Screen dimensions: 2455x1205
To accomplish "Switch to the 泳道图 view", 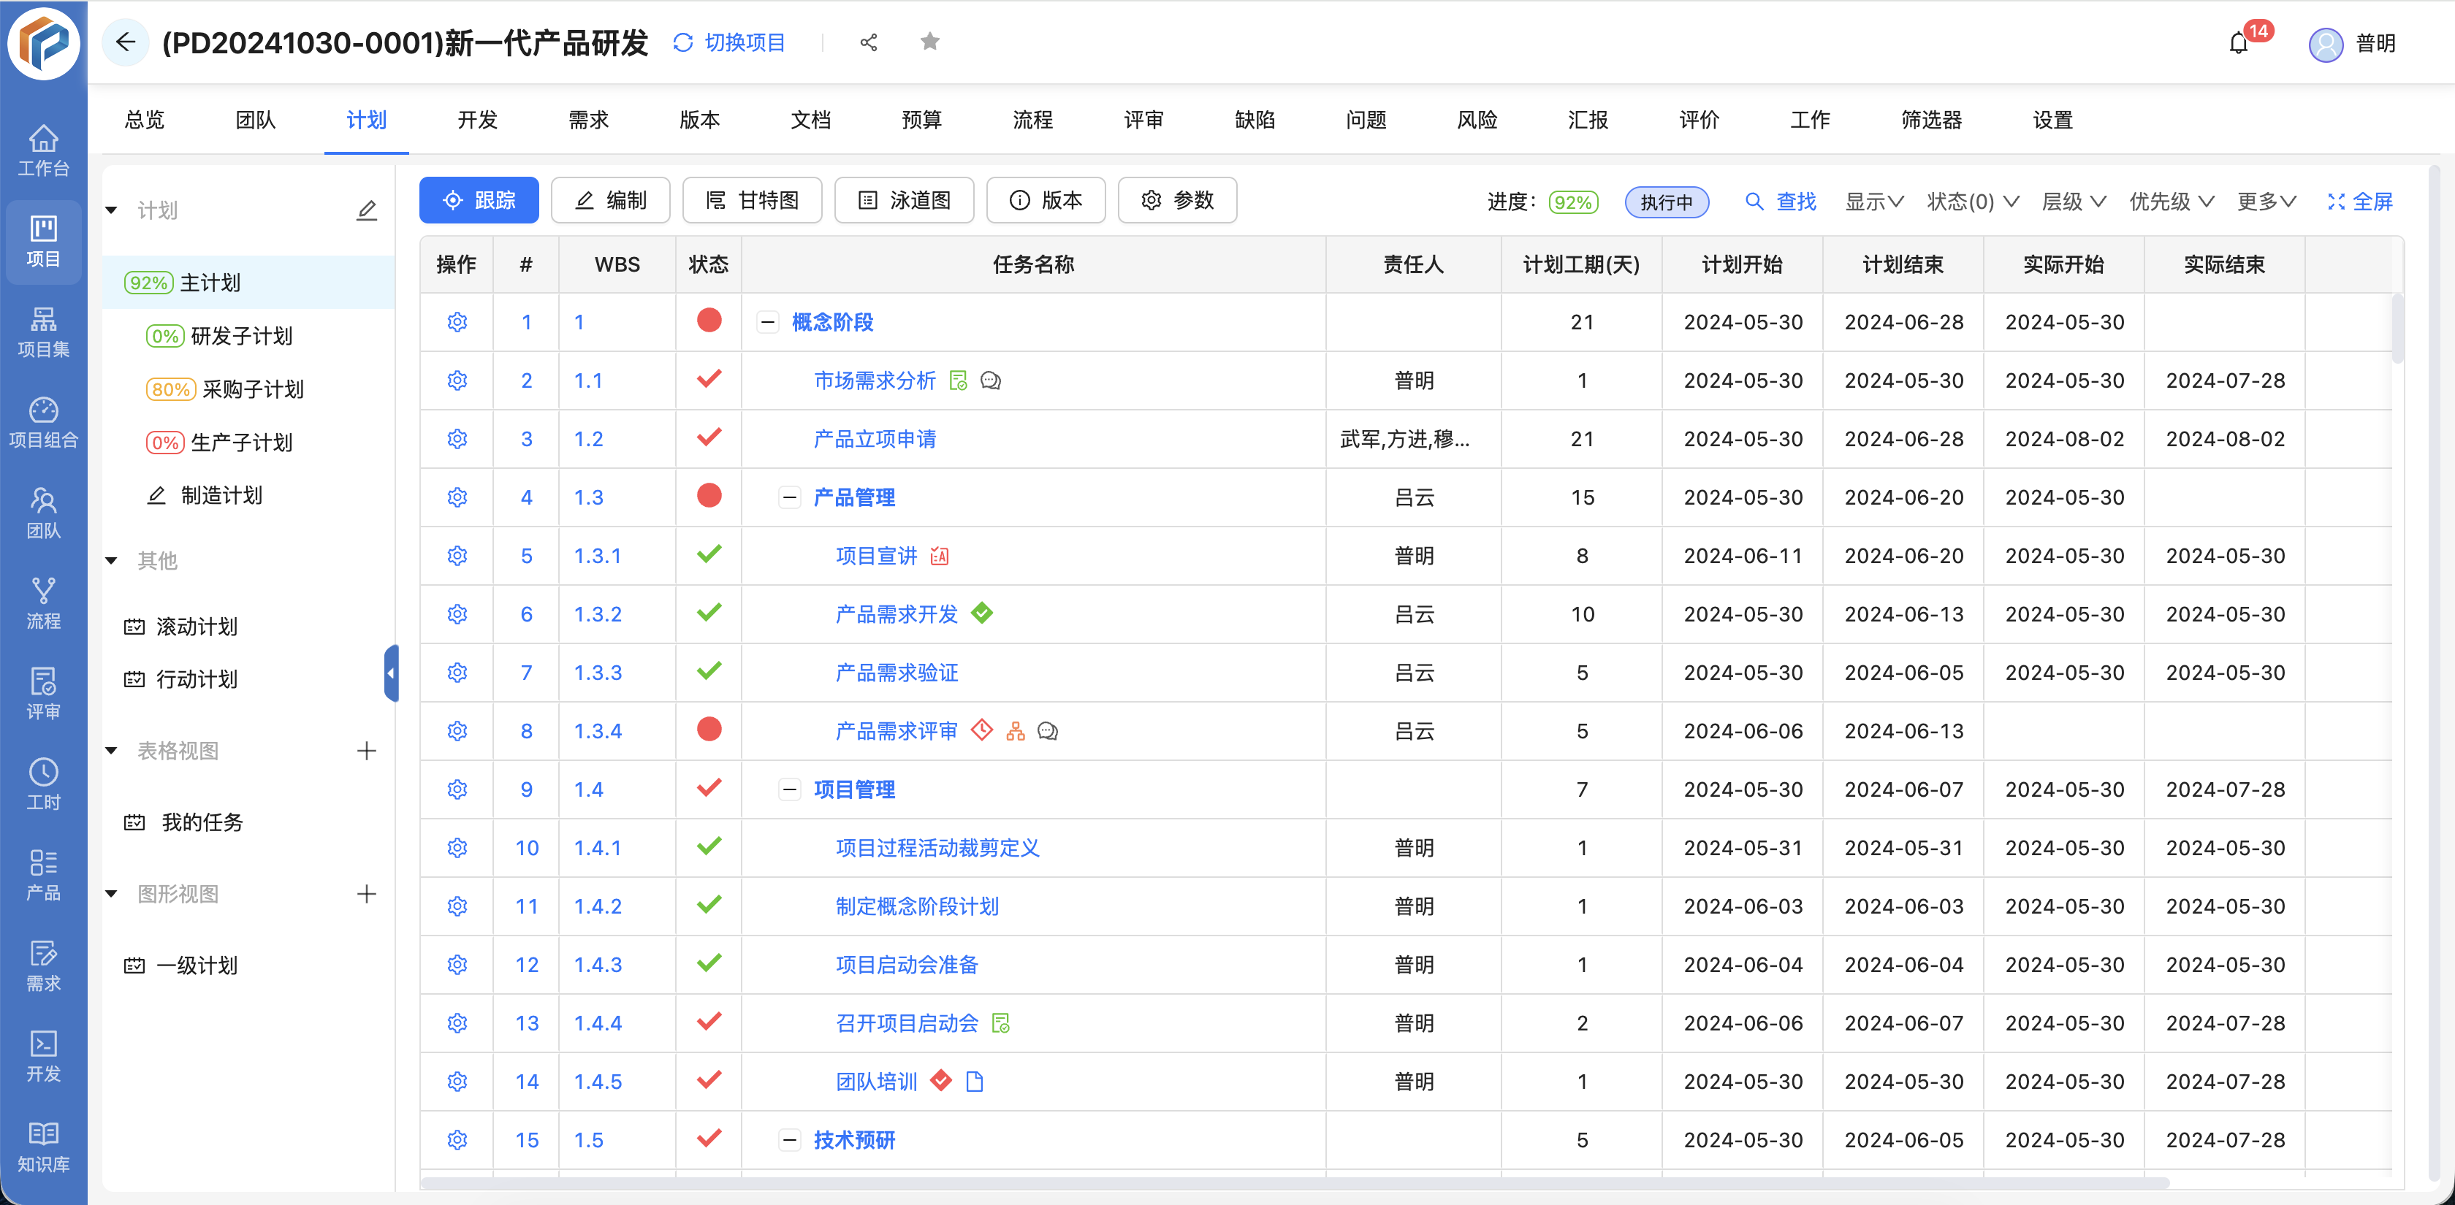I will (x=904, y=200).
